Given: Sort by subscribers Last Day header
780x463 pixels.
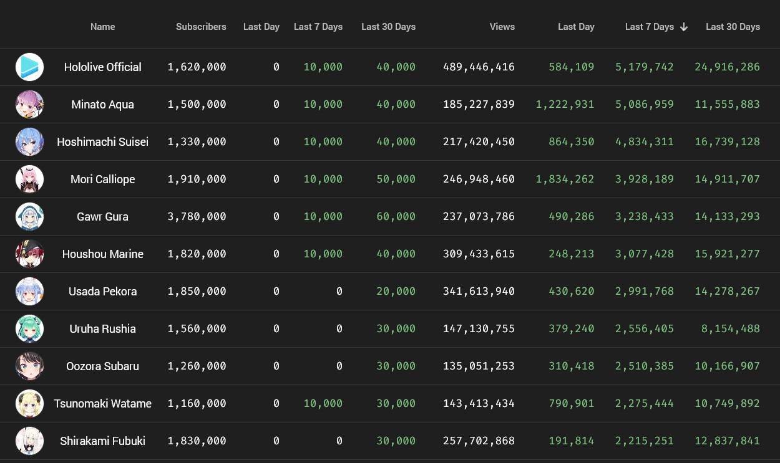Looking at the screenshot, I should coord(261,27).
